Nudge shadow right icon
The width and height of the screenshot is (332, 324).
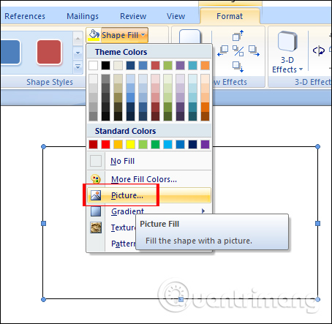(254, 50)
